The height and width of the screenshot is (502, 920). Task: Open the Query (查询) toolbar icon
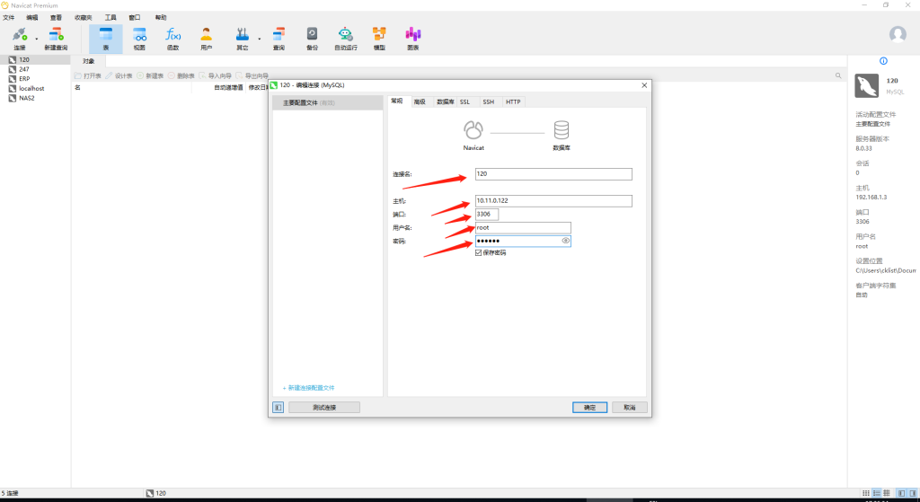[279, 35]
